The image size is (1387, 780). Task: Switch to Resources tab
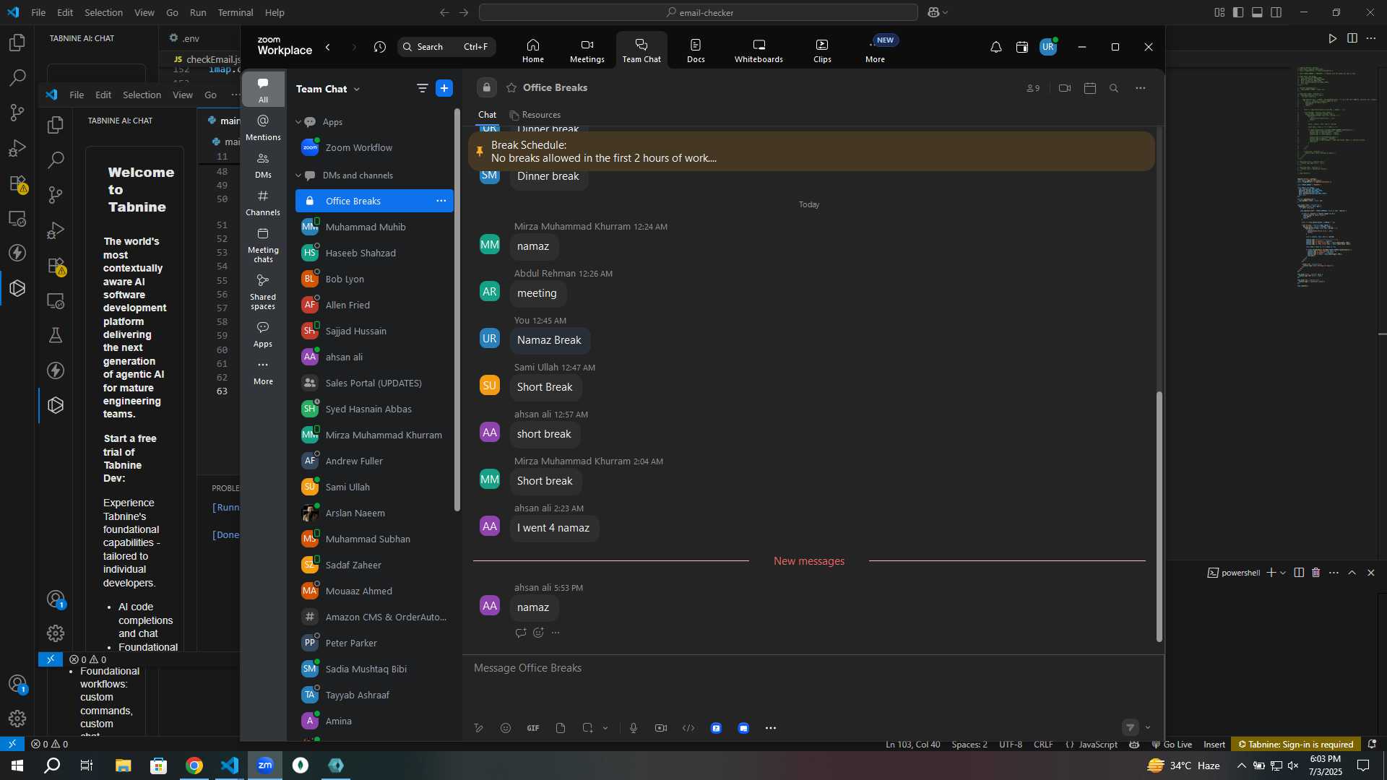pyautogui.click(x=535, y=115)
